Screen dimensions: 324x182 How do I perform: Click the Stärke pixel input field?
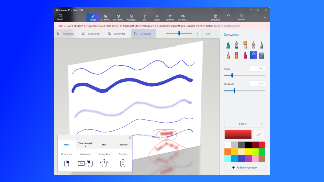coord(257,68)
